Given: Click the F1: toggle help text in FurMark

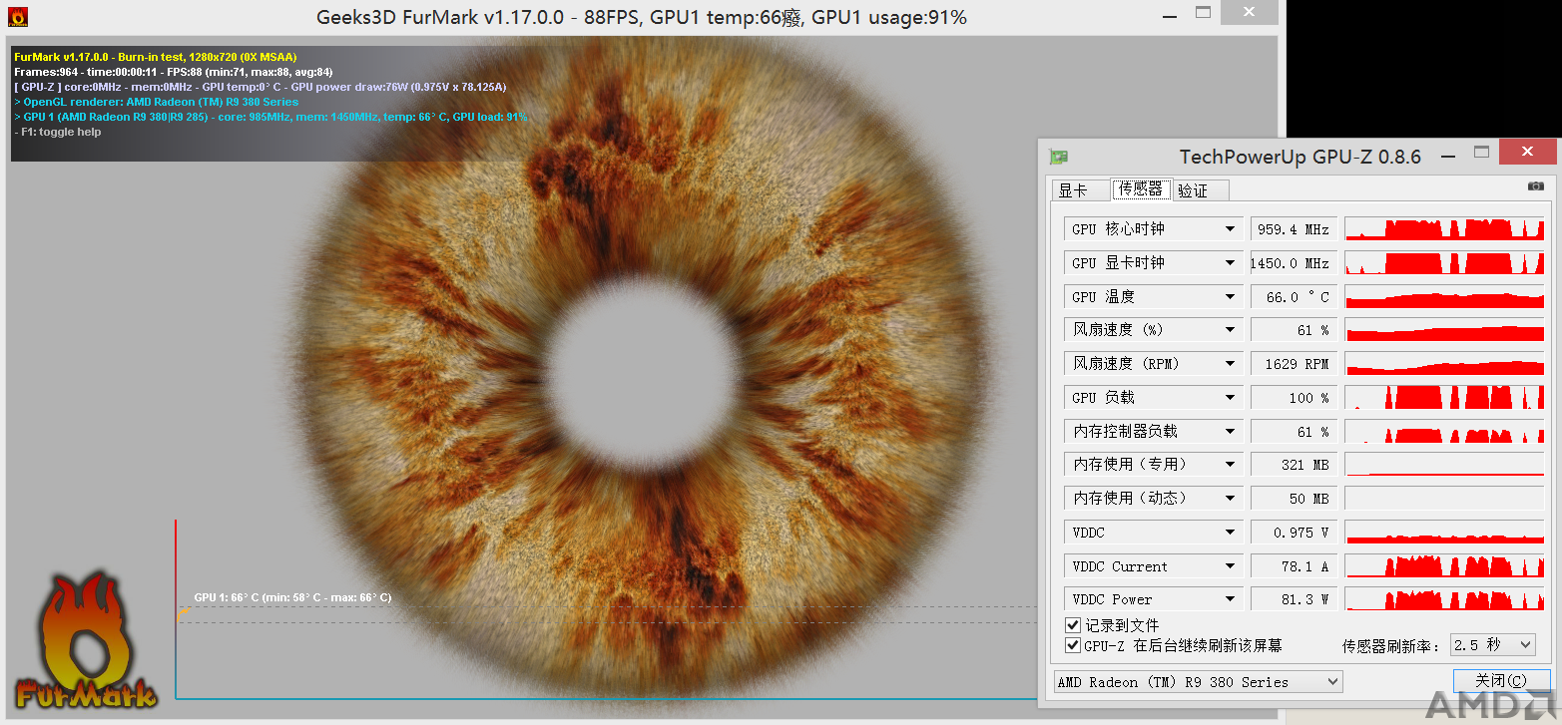Looking at the screenshot, I should (58, 132).
